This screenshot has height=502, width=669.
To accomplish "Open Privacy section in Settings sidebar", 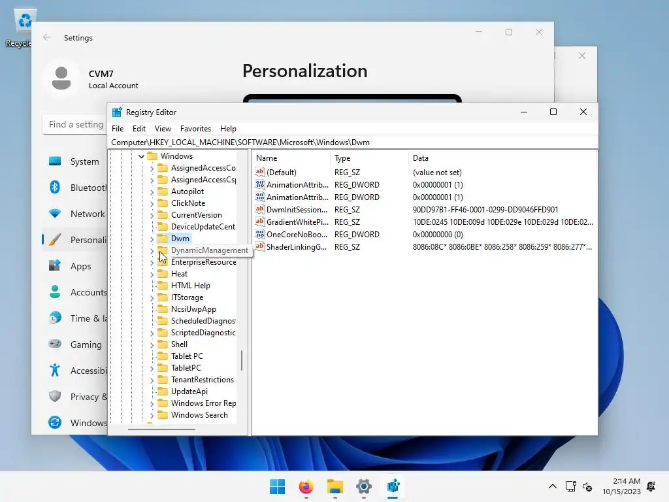I will click(74, 396).
